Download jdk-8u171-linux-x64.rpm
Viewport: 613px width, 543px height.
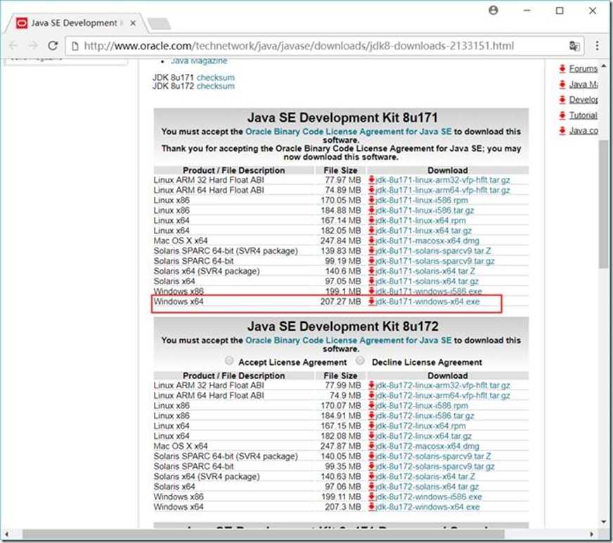click(x=420, y=221)
